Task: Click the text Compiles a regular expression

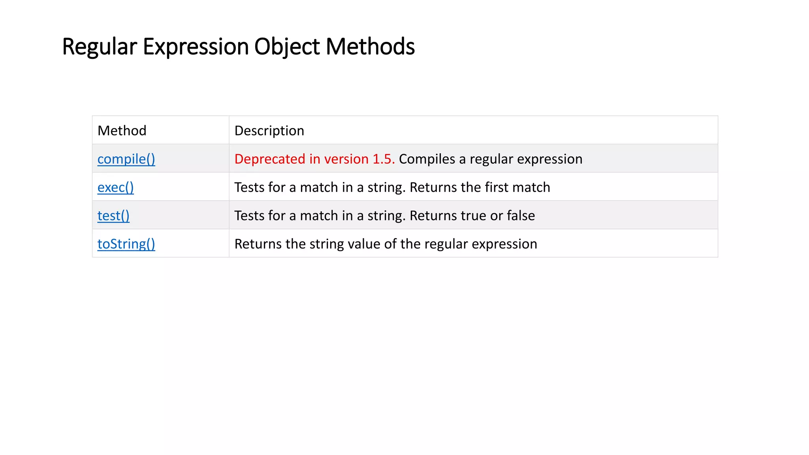Action: tap(490, 159)
